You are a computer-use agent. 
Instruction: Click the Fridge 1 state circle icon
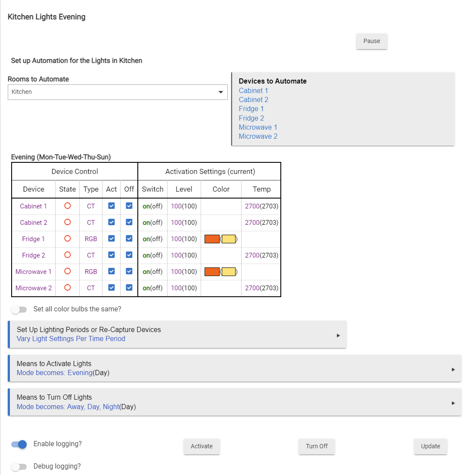click(67, 239)
